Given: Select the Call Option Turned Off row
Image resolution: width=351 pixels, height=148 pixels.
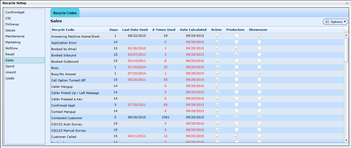Looking at the screenshot, I should [x=68, y=80].
